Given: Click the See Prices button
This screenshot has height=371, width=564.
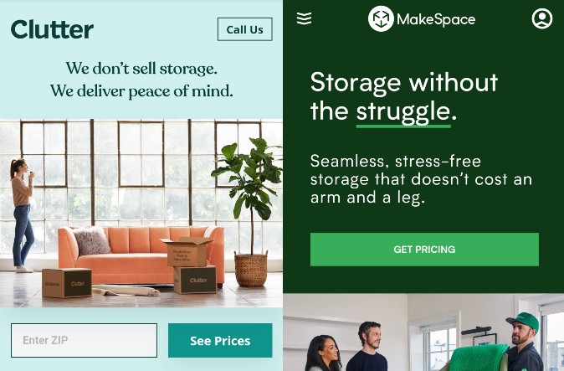Looking at the screenshot, I should 220,340.
